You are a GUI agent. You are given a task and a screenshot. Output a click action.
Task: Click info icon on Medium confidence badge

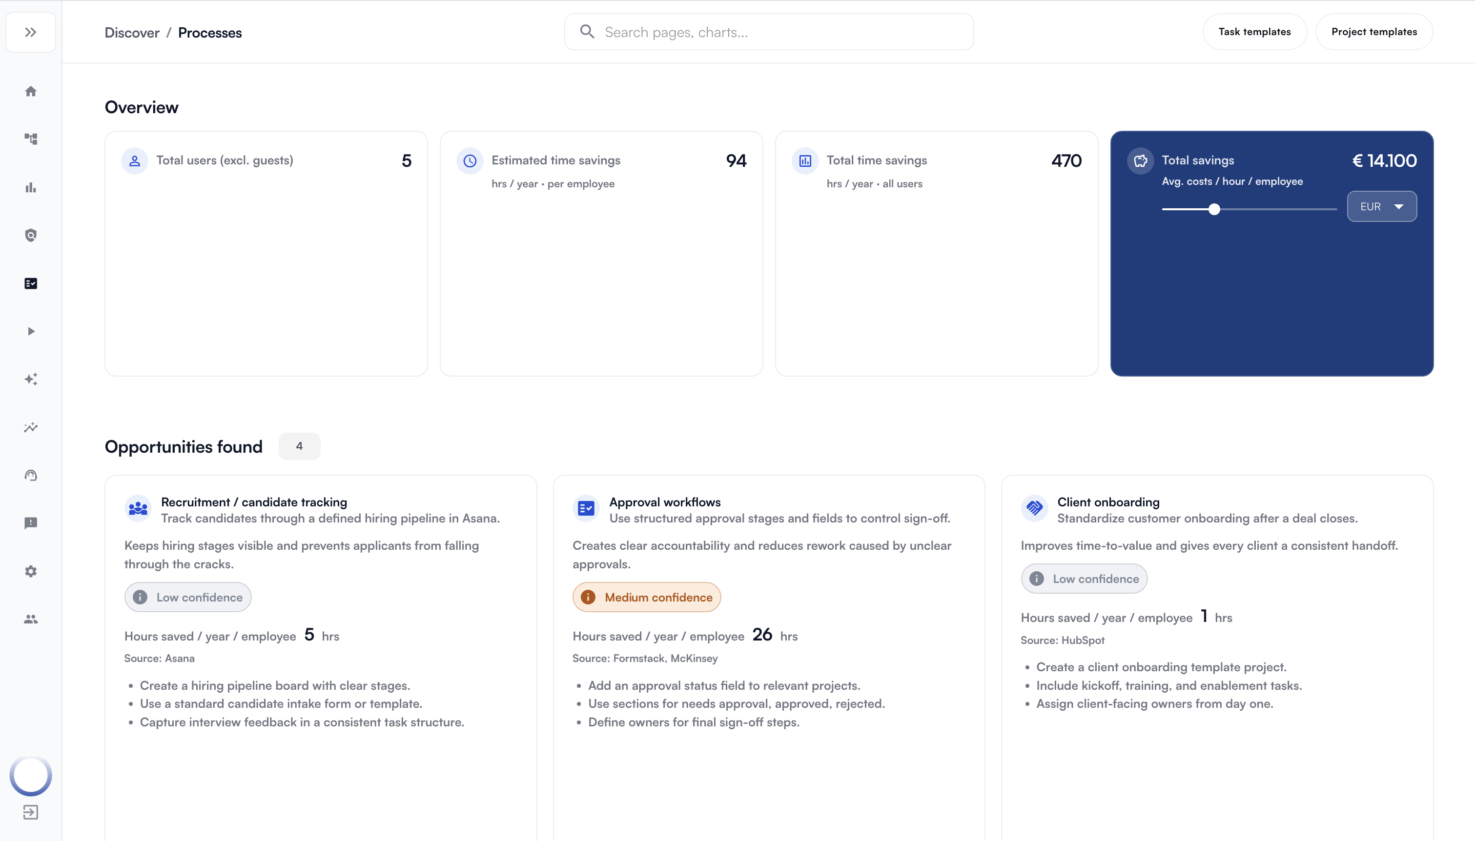pyautogui.click(x=588, y=597)
